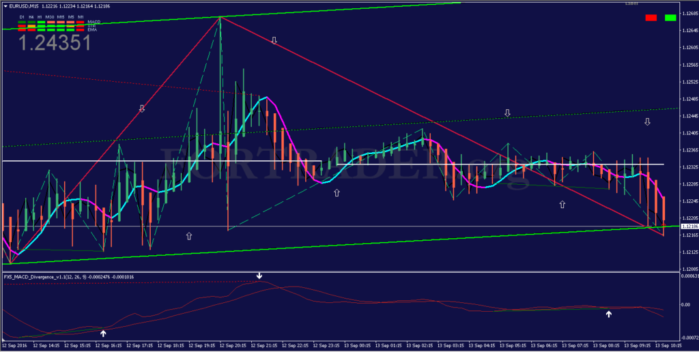The height and width of the screenshot is (352, 699).
Task: Click the EMA signal cell under D1
Action: click(22, 30)
